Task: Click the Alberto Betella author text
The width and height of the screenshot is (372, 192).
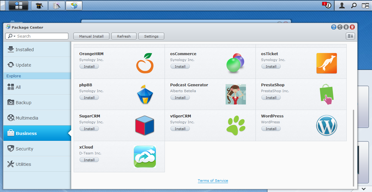Action: point(183,91)
